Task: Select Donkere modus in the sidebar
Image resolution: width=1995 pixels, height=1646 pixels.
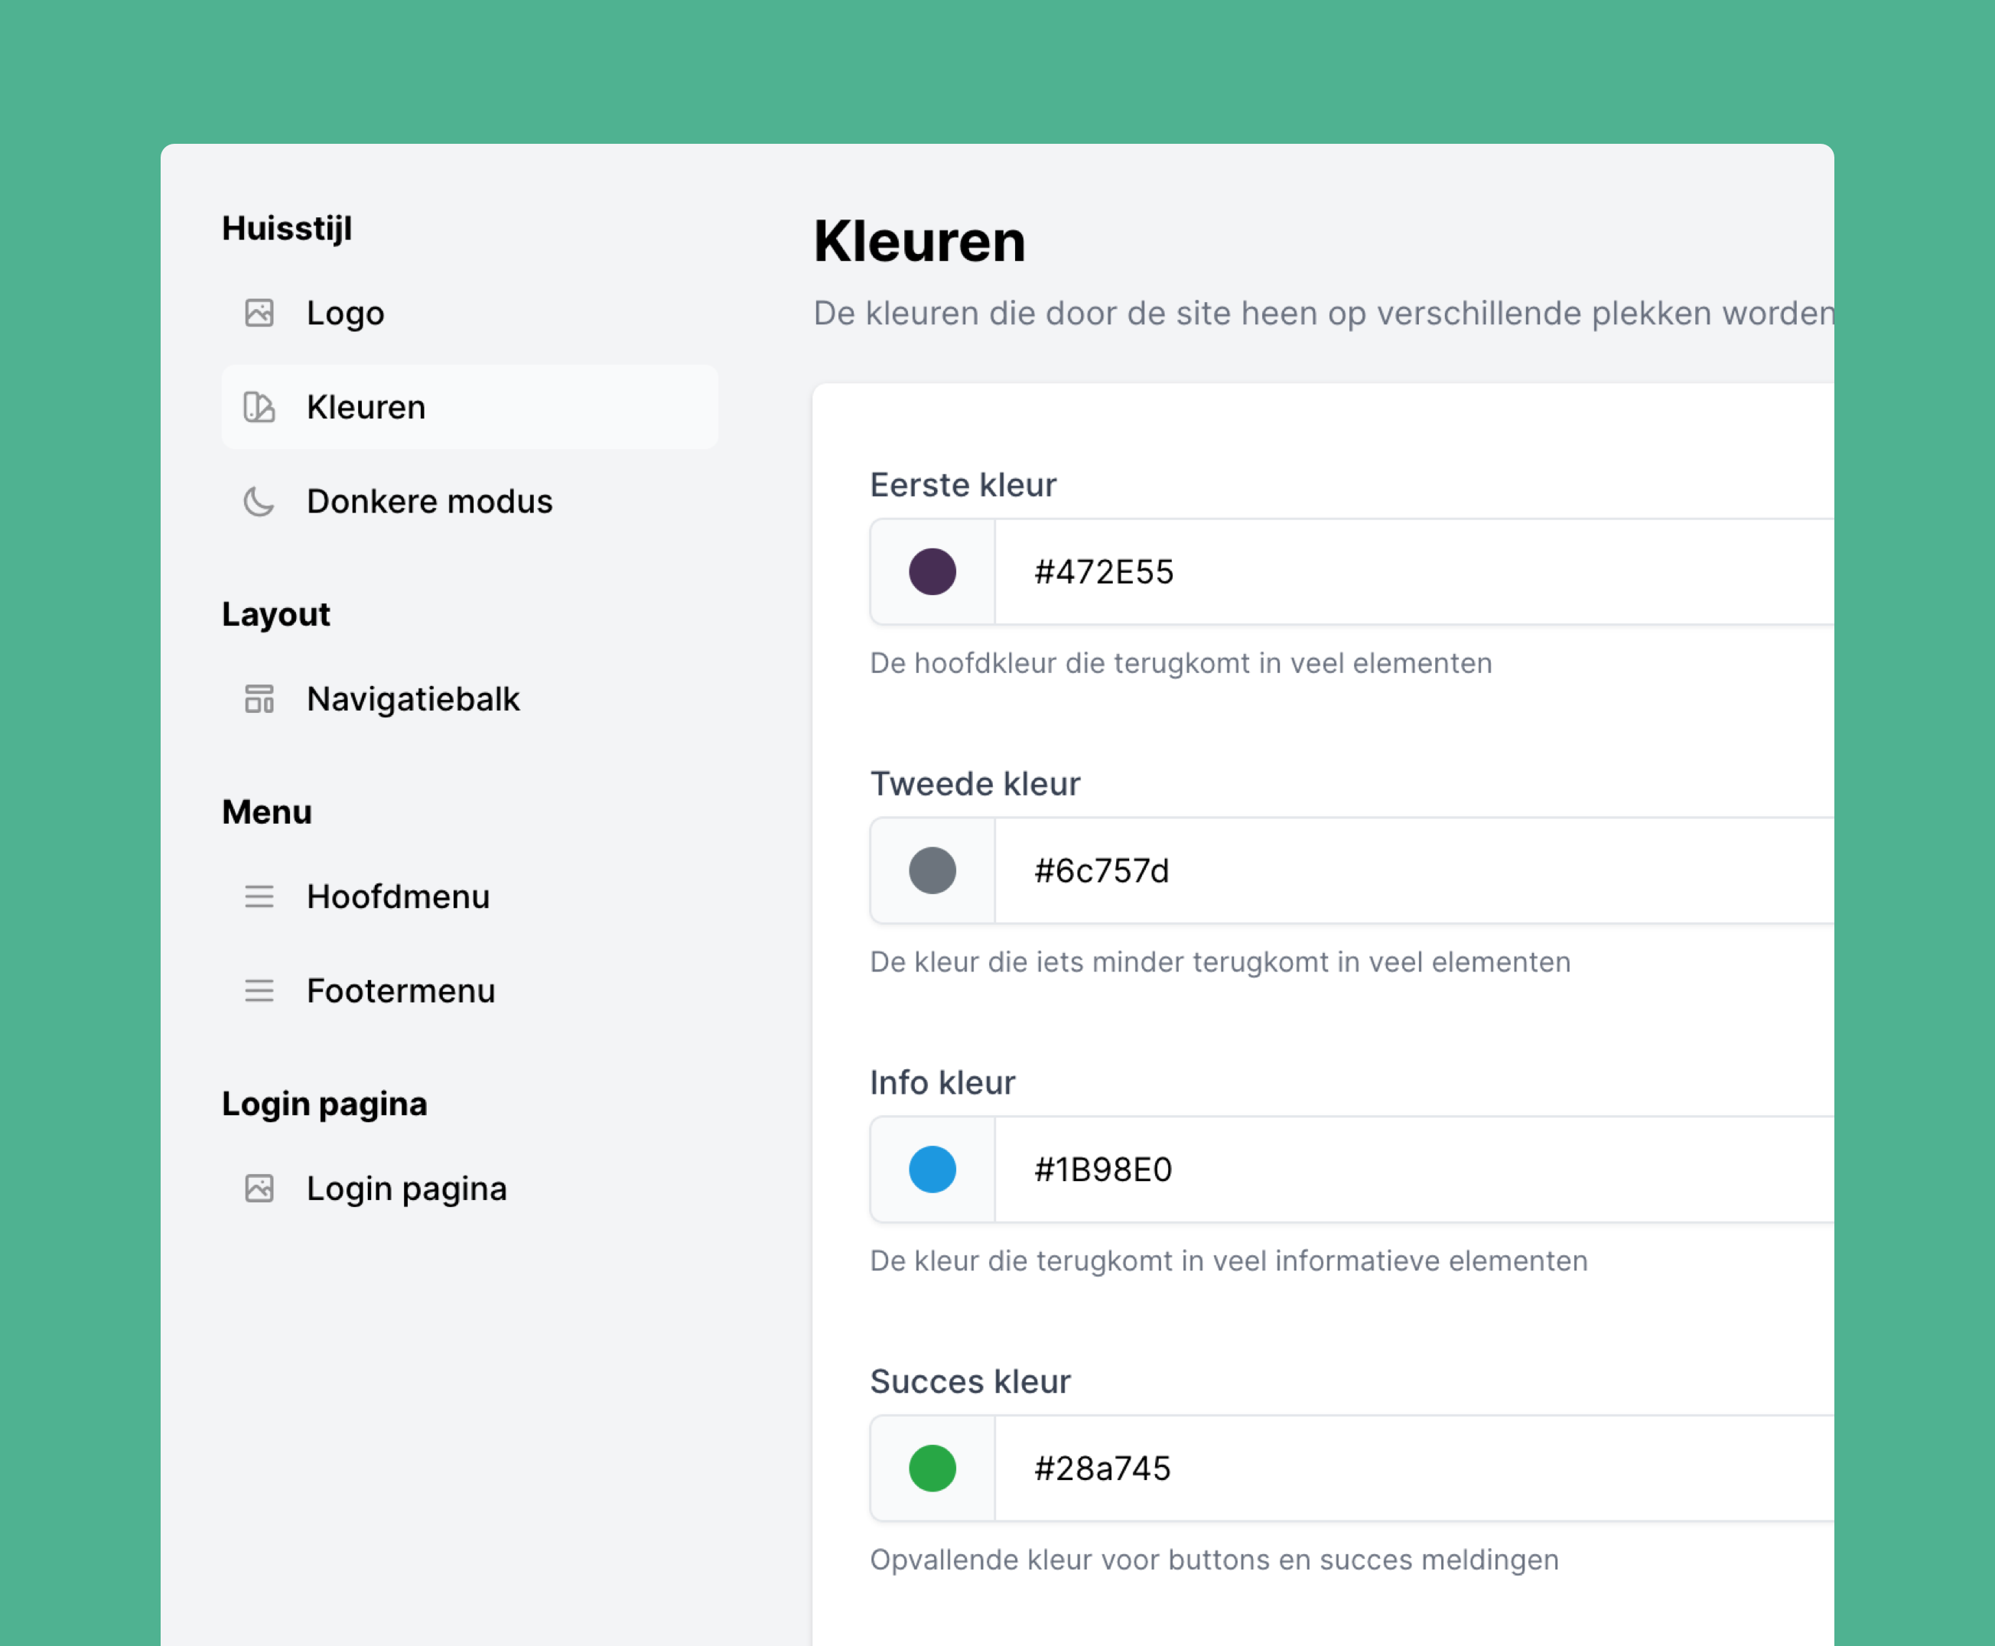Action: [x=428, y=502]
